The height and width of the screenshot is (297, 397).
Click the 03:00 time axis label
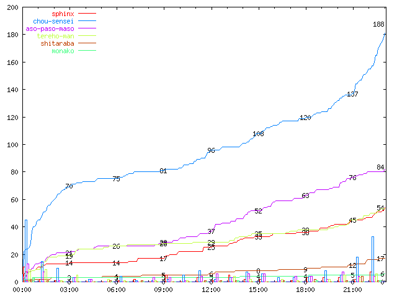tap(69, 289)
